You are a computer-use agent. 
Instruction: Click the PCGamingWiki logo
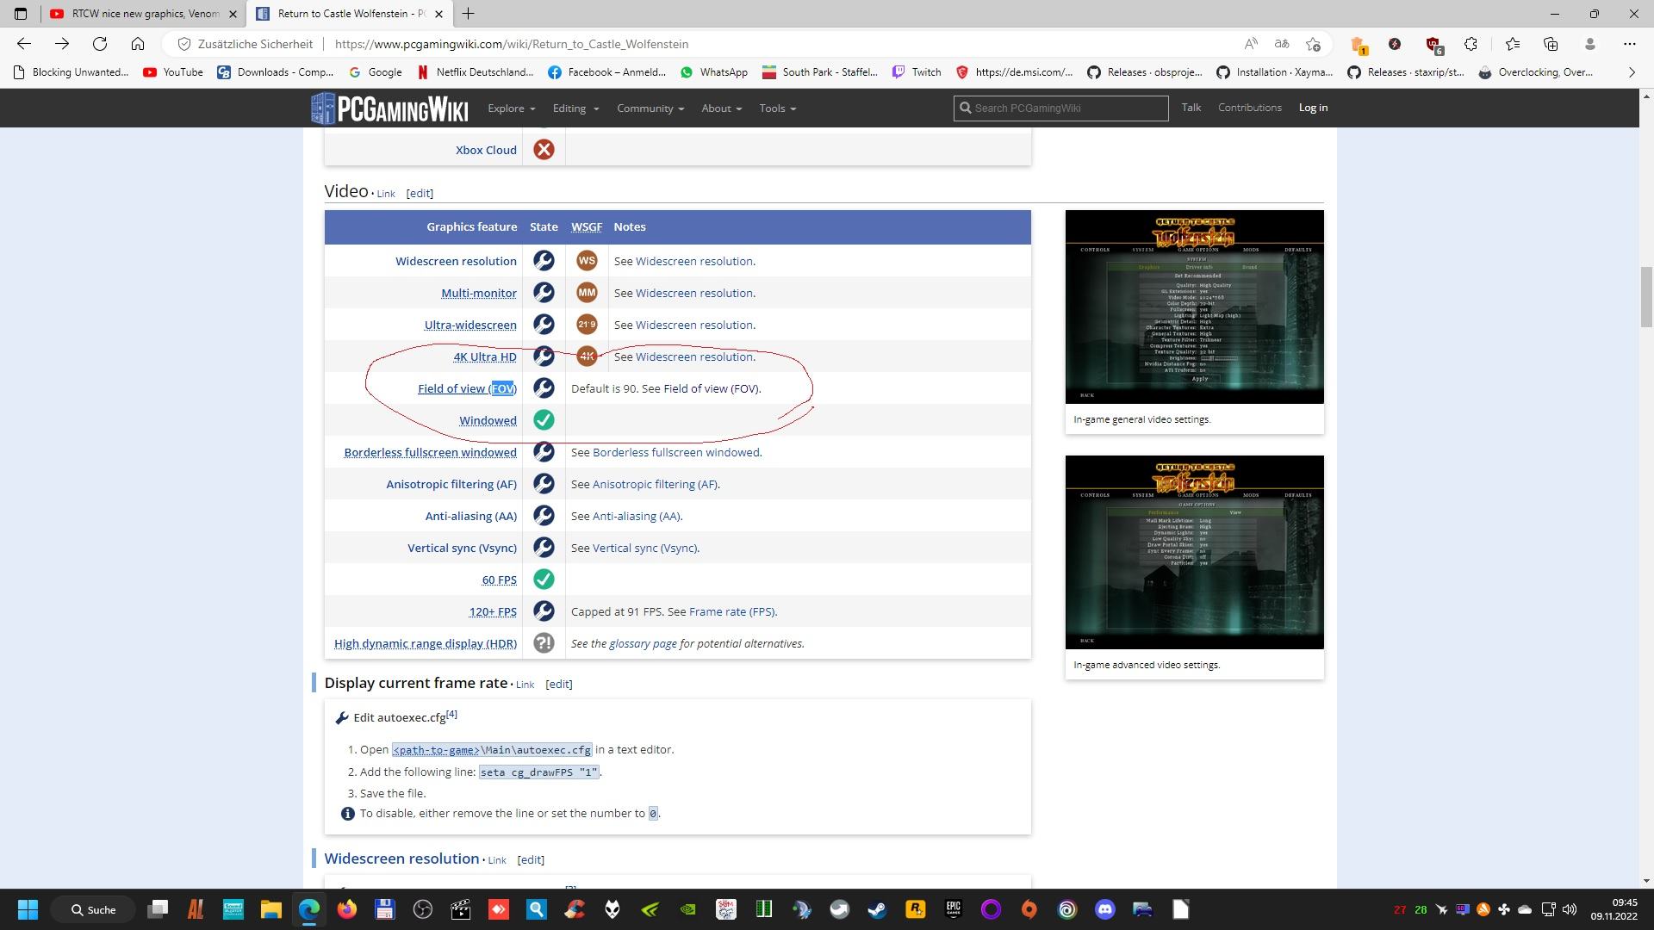389,108
